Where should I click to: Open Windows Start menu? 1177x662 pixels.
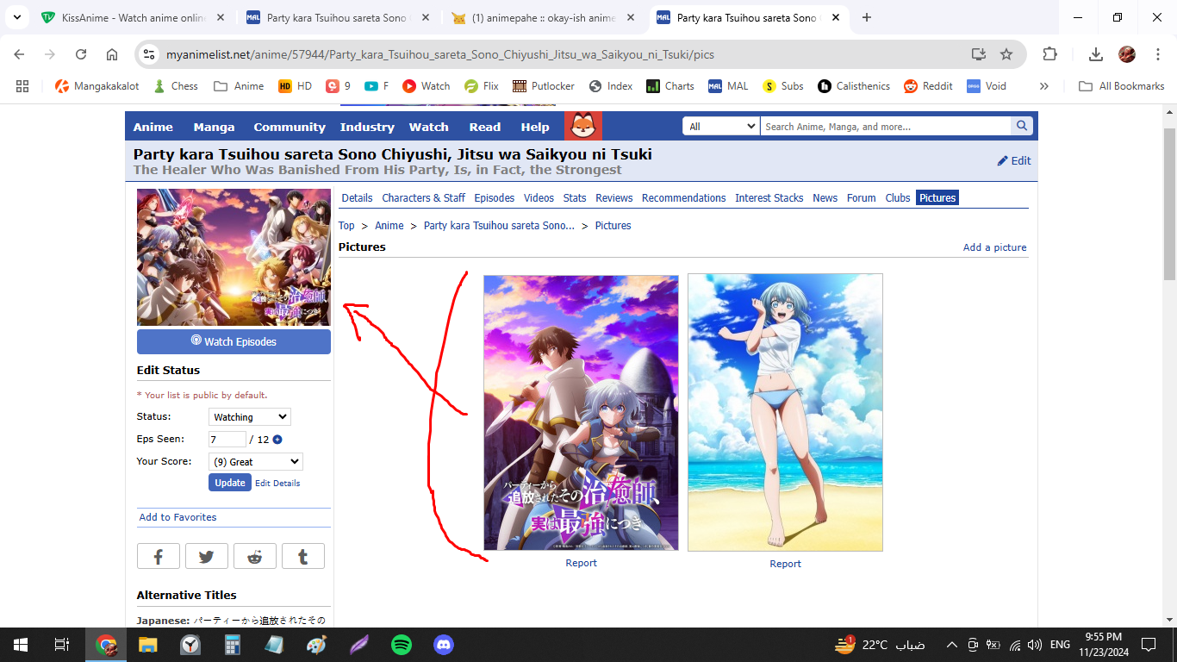coord(20,645)
